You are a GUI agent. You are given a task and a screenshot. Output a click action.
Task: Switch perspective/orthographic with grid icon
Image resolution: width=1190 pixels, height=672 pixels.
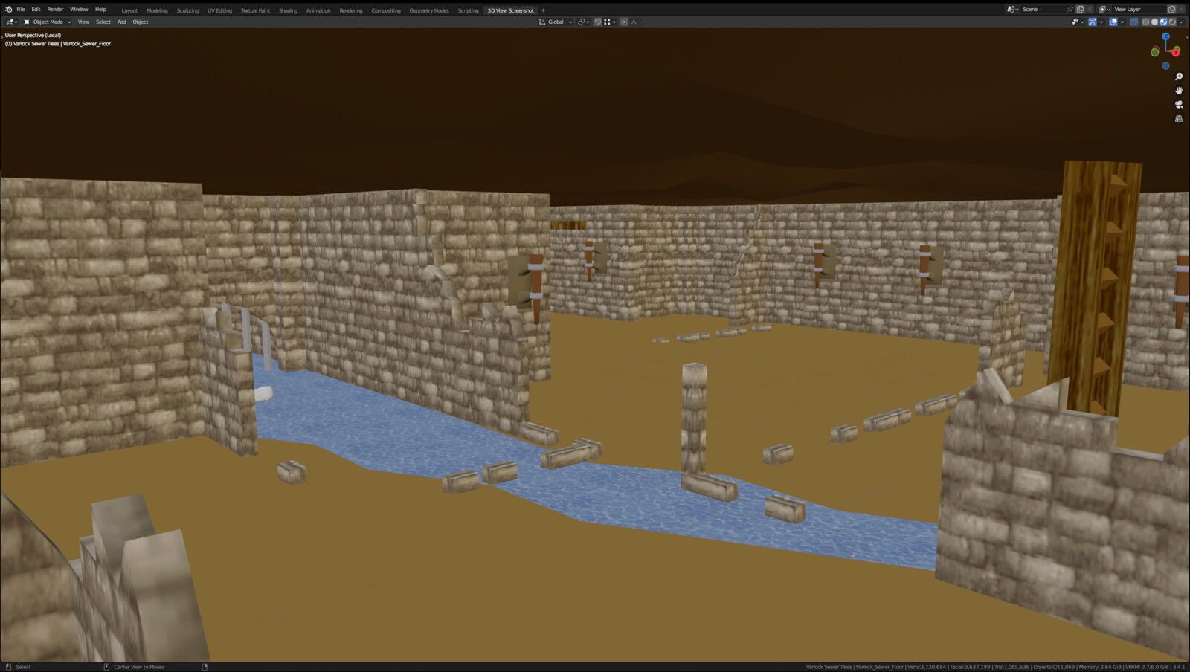[x=1179, y=119]
